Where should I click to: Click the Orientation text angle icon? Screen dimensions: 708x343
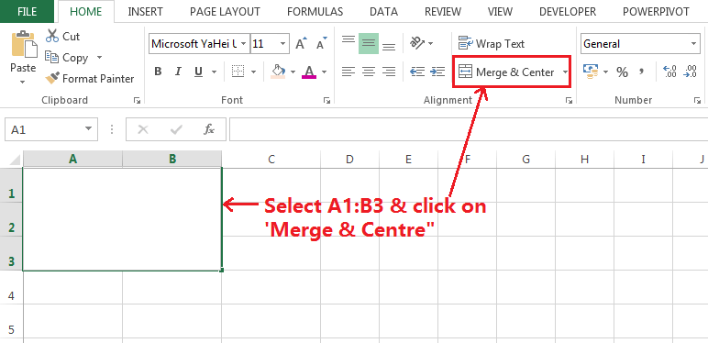[416, 44]
